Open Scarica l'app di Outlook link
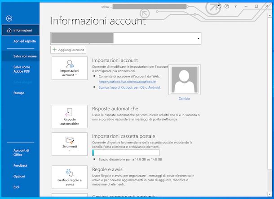The height and width of the screenshot is (199, 274). [129, 87]
